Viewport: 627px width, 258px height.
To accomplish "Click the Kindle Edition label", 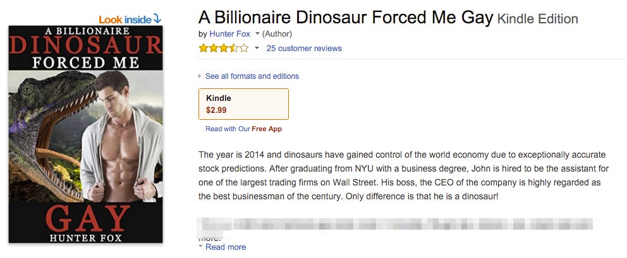I will click(537, 19).
